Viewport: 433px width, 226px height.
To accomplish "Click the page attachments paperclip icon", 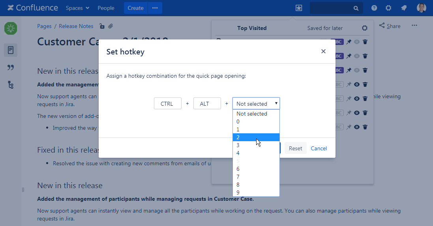I will tap(111, 26).
